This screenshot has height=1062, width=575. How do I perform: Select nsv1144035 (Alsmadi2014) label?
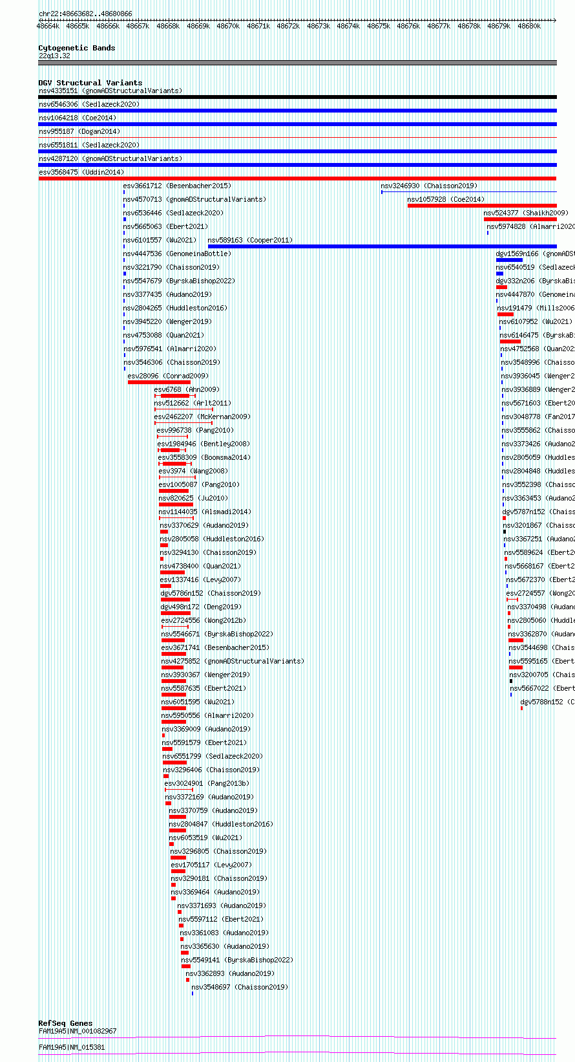point(205,512)
